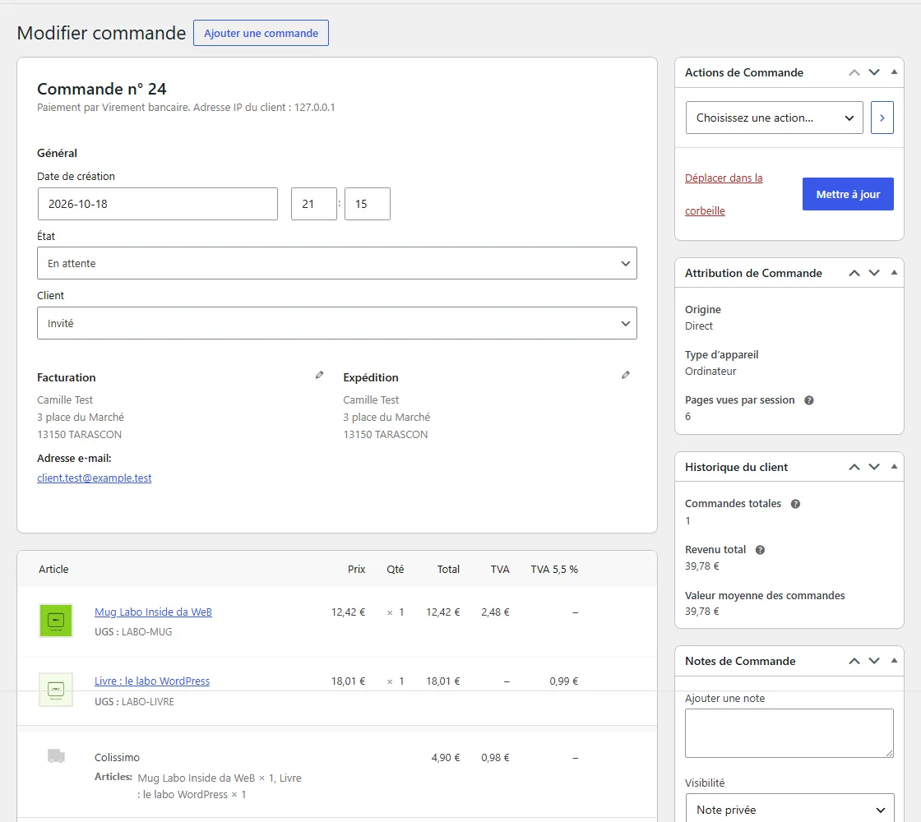This screenshot has width=921, height=822.
Task: Move Actions de Commande panel down
Action: [874, 72]
